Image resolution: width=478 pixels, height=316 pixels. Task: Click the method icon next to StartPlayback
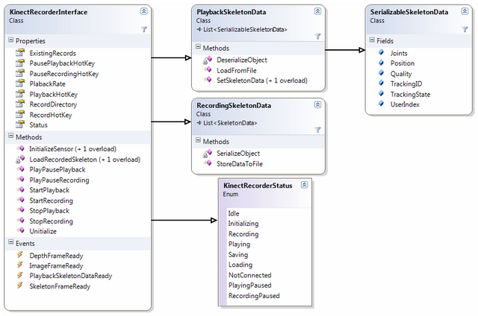pos(21,189)
